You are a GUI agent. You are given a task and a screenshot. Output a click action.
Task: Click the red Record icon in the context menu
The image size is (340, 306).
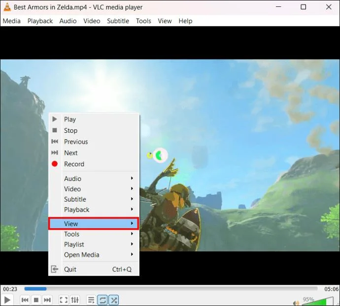coord(55,164)
